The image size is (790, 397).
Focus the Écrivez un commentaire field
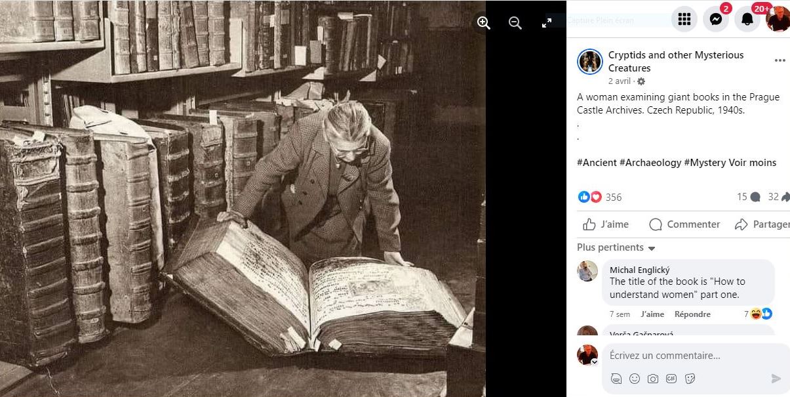pyautogui.click(x=695, y=356)
